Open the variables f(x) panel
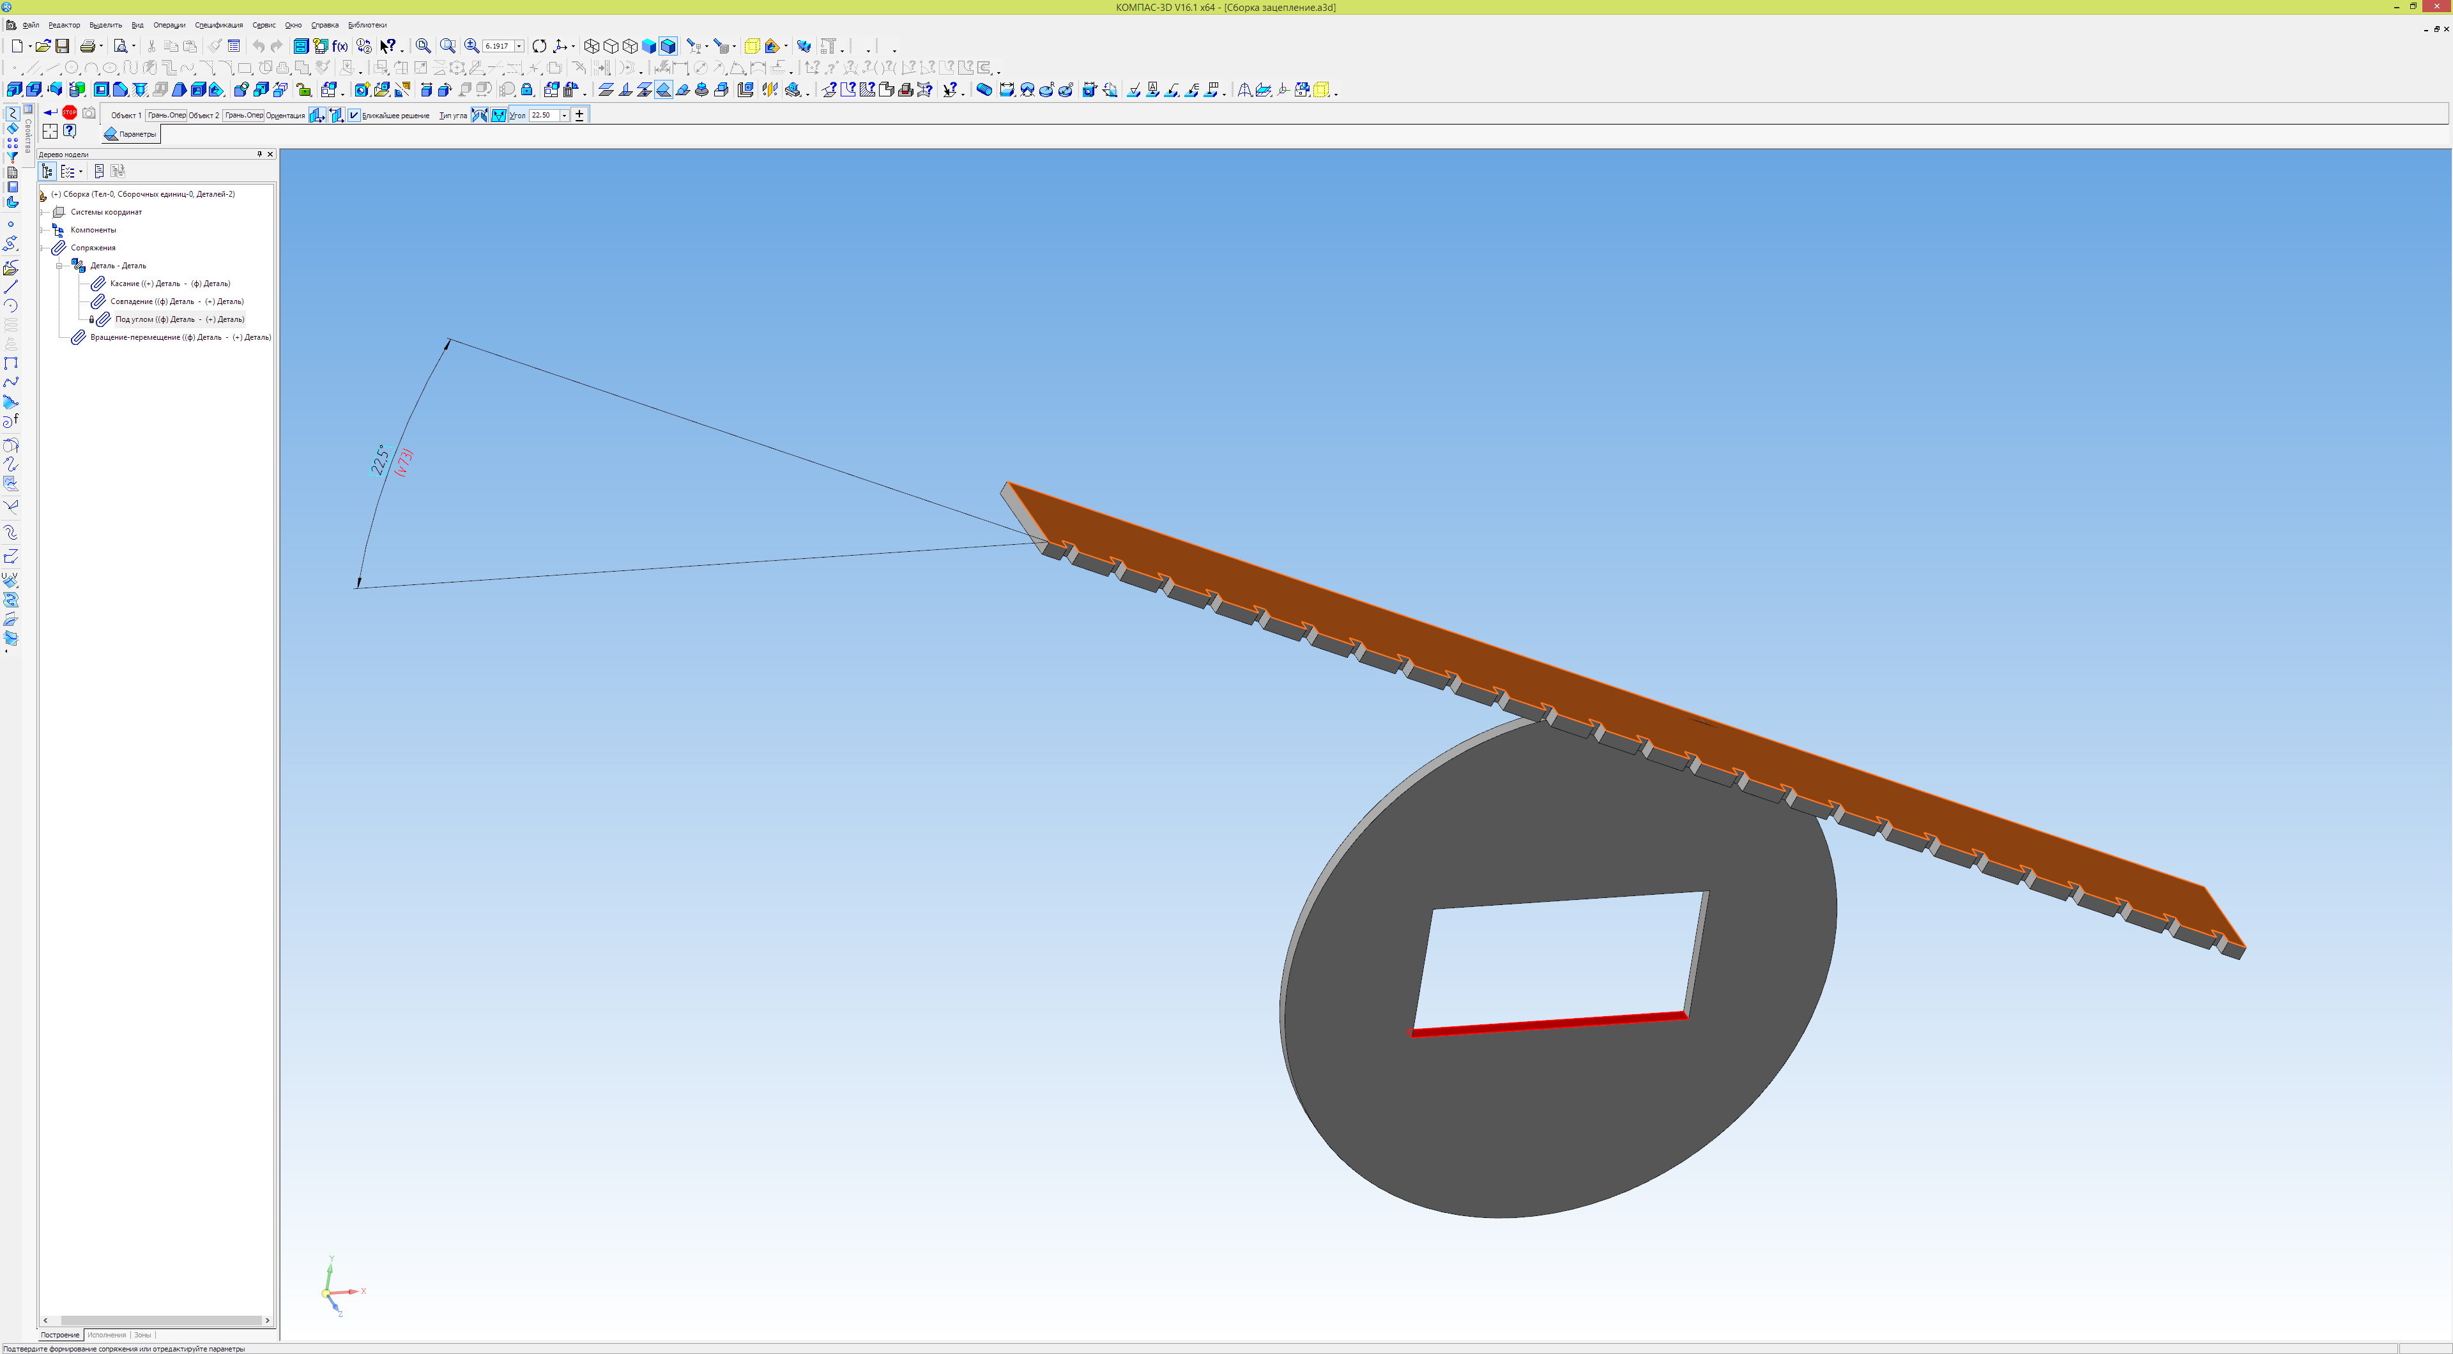2453x1354 pixels. (x=340, y=46)
